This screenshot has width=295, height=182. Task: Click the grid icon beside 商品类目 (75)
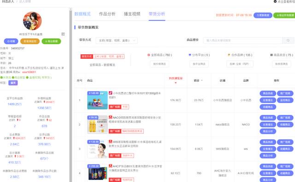(271, 55)
